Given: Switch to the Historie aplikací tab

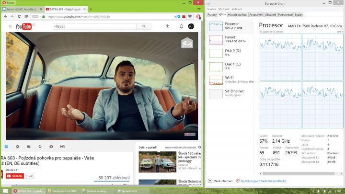Looking at the screenshot, I should coord(238,15).
